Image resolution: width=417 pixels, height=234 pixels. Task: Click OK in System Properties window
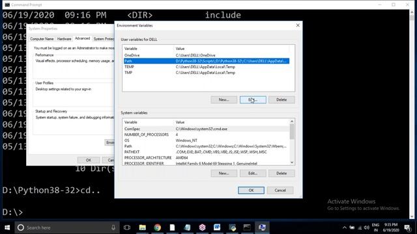click(89, 160)
